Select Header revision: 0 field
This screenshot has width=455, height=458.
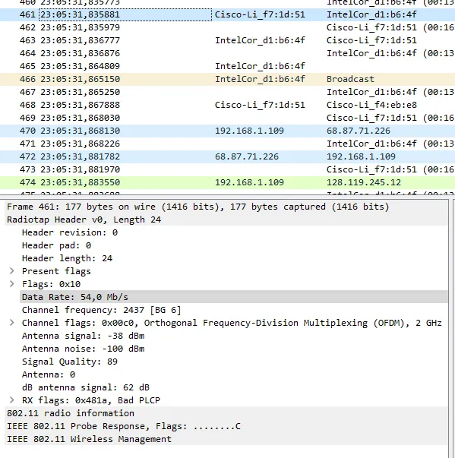(x=234, y=232)
